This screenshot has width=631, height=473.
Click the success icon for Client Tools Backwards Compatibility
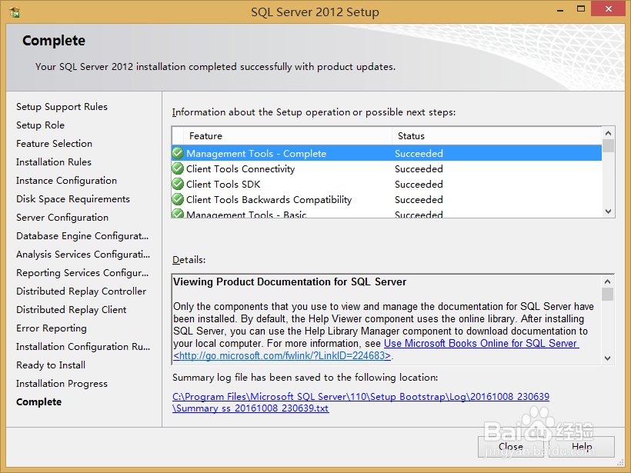click(x=177, y=199)
